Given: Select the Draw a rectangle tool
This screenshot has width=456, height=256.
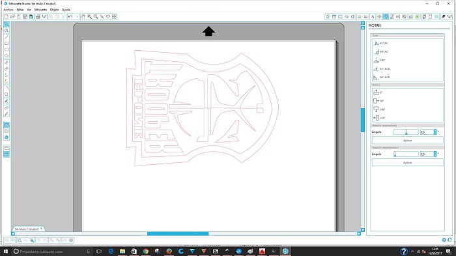Looking at the screenshot, I should coord(7,44).
